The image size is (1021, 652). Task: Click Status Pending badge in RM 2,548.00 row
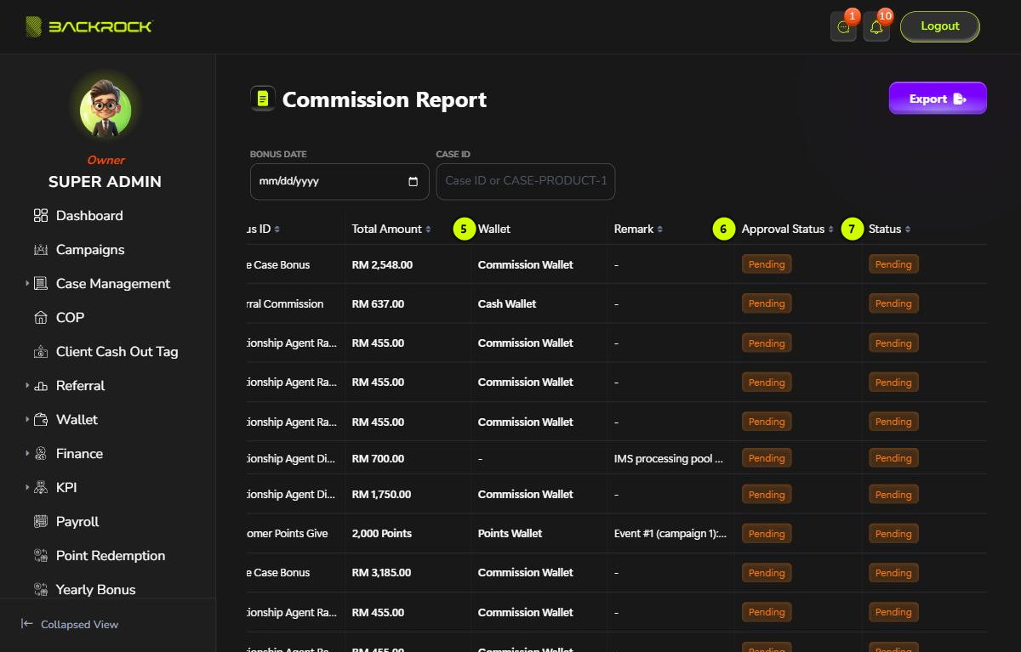(893, 264)
